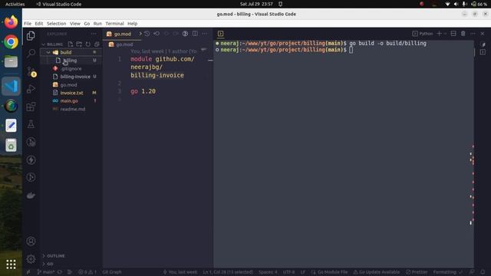The width and height of the screenshot is (491, 276).
Task: Open the Source Control view
Action: [x=31, y=71]
